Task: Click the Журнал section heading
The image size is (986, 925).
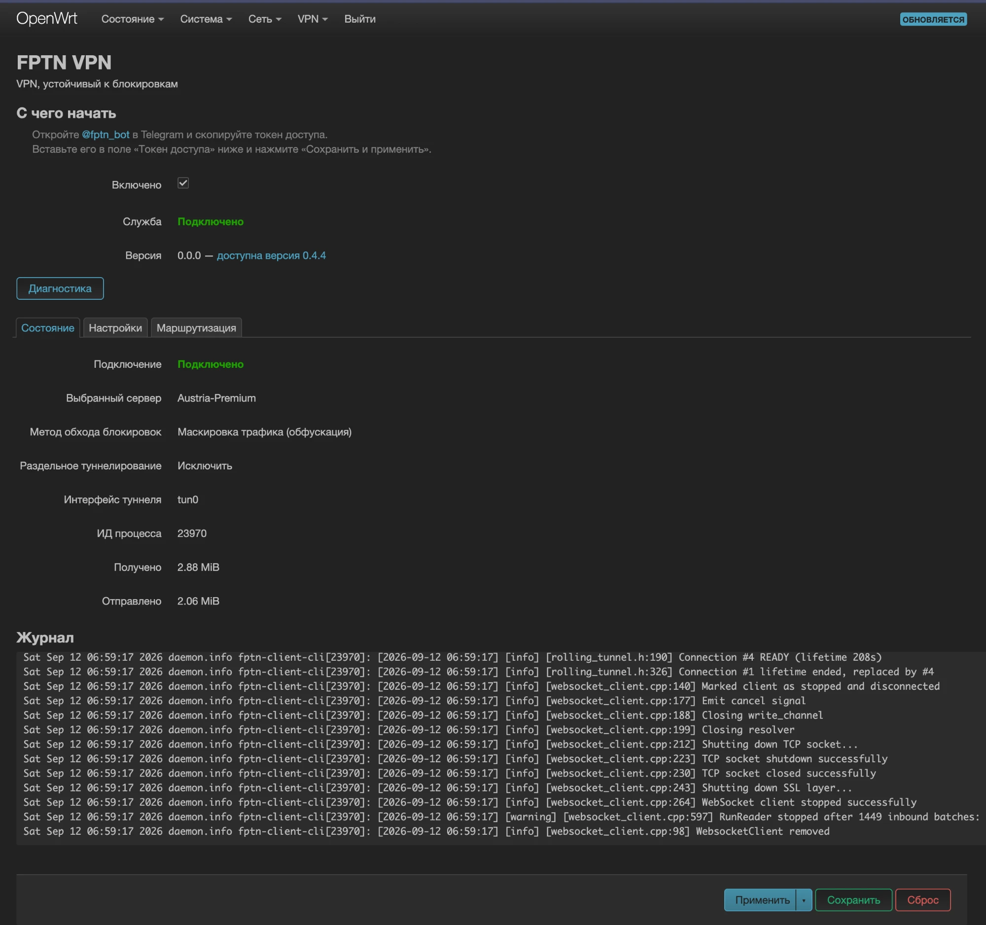Action: click(45, 638)
